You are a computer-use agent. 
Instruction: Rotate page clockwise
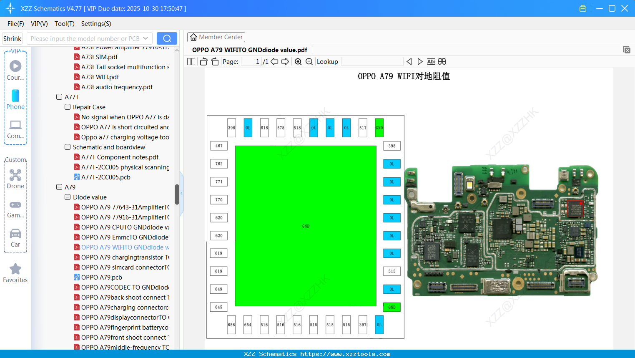[x=214, y=61]
